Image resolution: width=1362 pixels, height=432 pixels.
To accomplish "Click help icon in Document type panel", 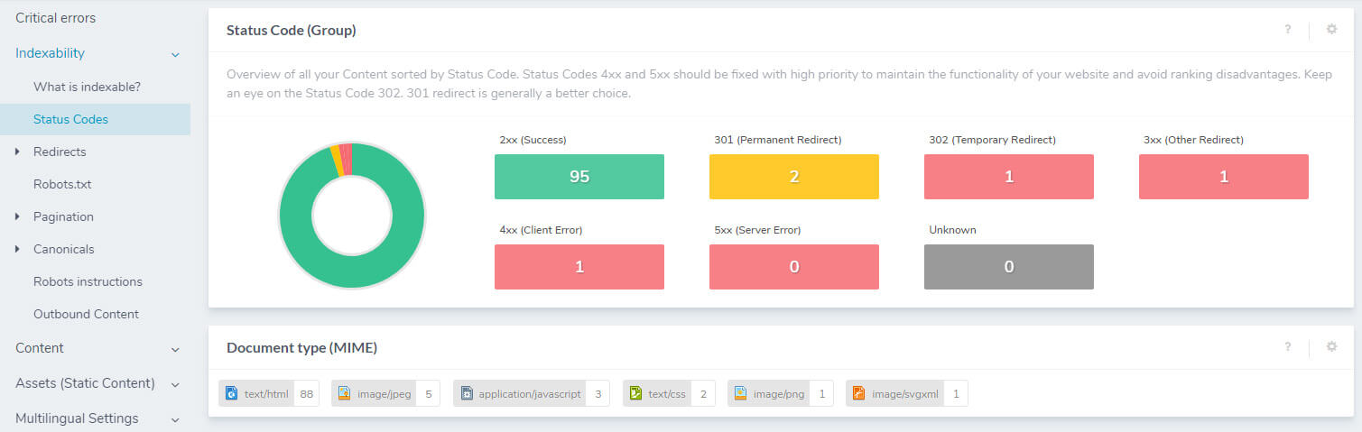I will pos(1287,347).
